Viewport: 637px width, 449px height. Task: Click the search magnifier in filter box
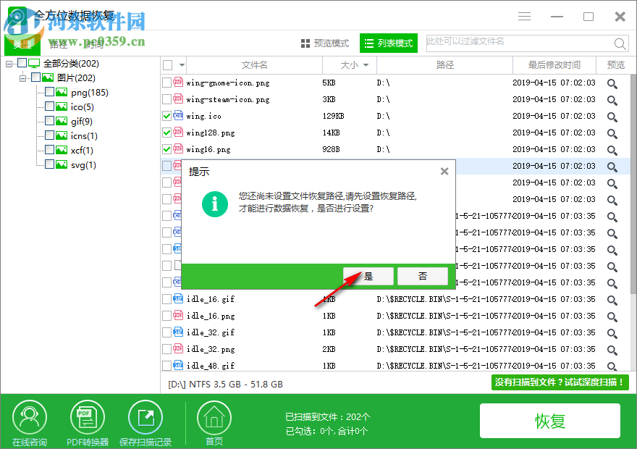620,43
